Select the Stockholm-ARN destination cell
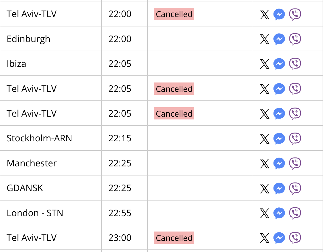324x252 pixels. point(51,138)
